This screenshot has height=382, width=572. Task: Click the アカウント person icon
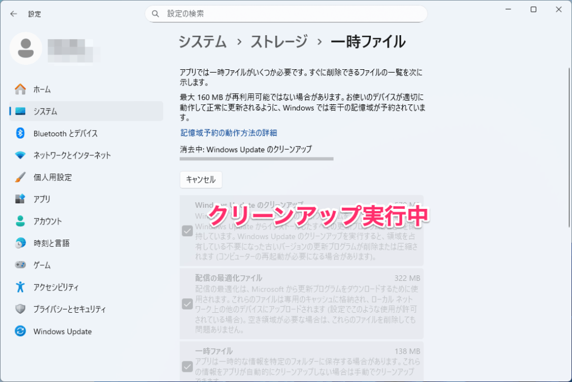(x=21, y=221)
